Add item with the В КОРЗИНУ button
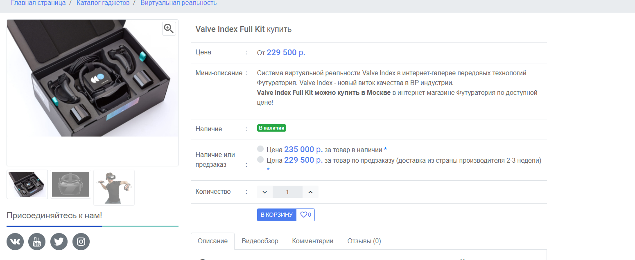 tap(277, 215)
